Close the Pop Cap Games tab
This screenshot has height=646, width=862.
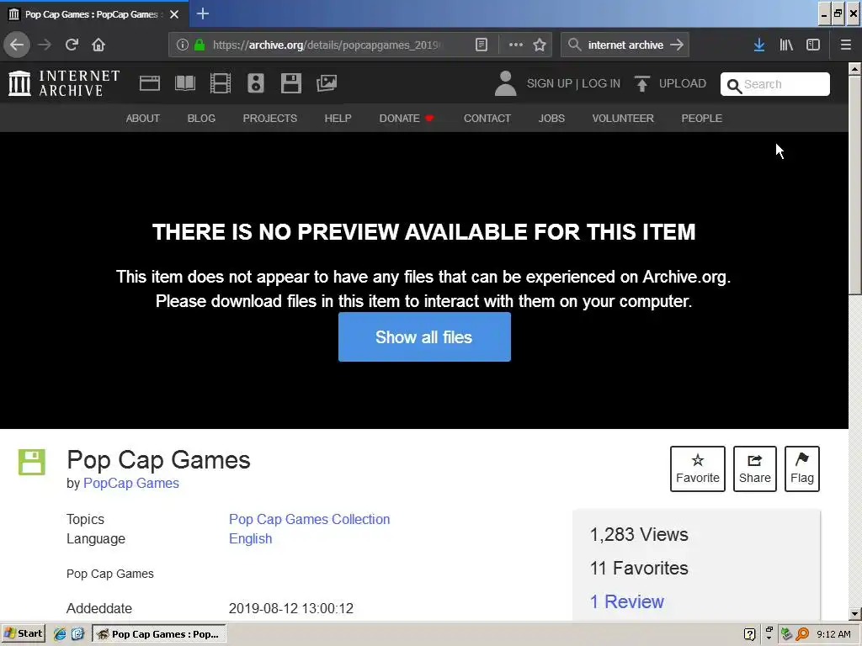click(174, 14)
